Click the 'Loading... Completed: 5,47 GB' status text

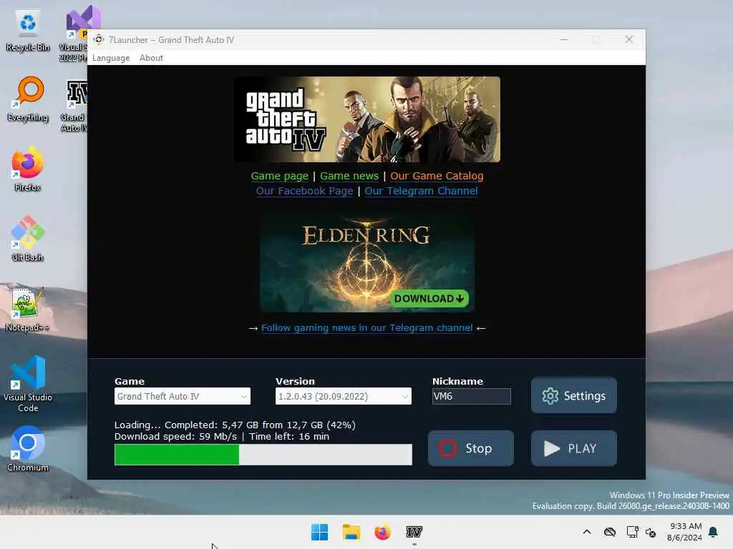(235, 425)
